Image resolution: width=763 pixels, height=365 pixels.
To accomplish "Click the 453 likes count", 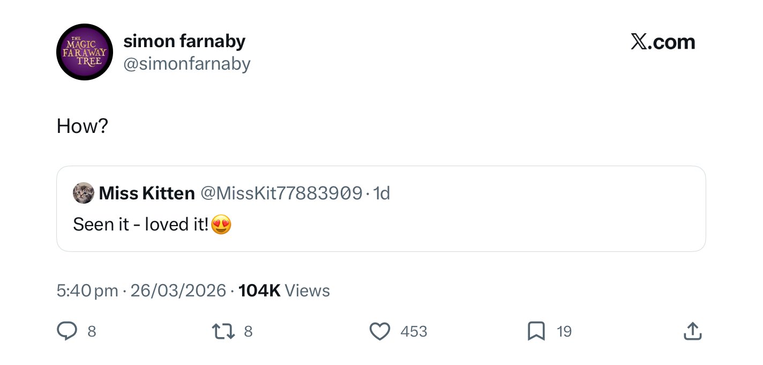I will [x=414, y=332].
